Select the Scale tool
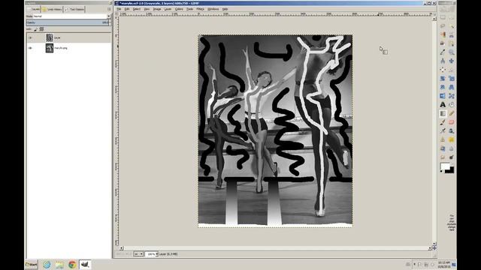 pos(451,78)
